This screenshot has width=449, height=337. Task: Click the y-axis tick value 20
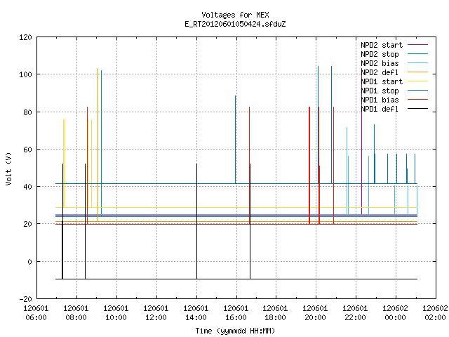click(27, 224)
